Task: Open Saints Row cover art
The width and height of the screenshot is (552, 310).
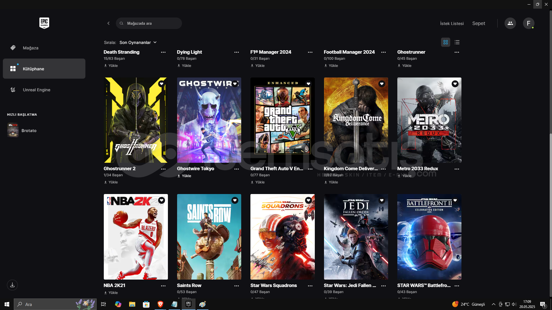Action: point(209,237)
